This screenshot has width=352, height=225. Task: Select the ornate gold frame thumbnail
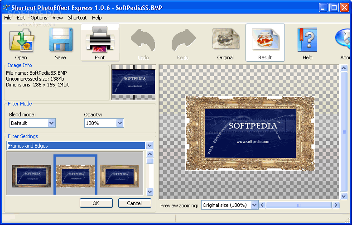pyautogui.click(x=75, y=176)
